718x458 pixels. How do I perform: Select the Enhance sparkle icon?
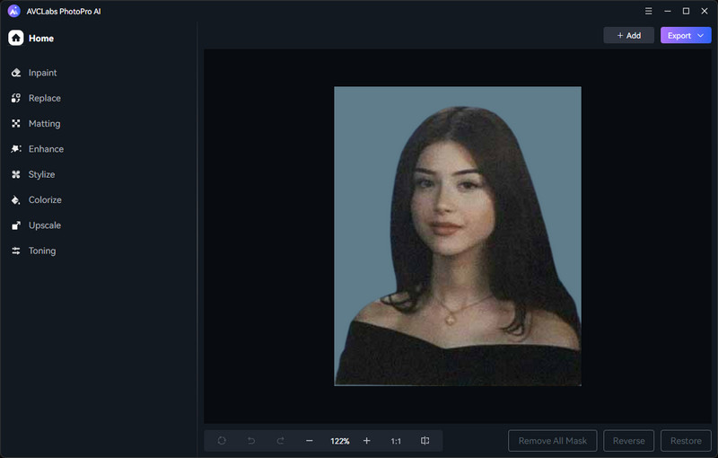coord(16,149)
